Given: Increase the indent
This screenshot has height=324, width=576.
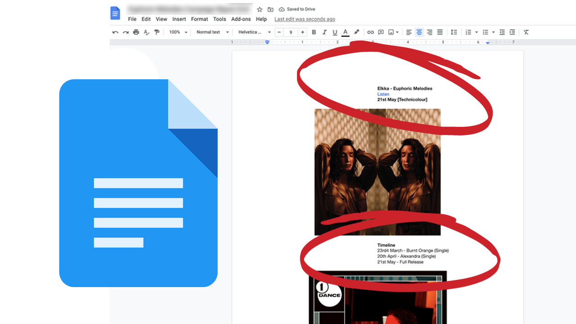Looking at the screenshot, I should 512,32.
